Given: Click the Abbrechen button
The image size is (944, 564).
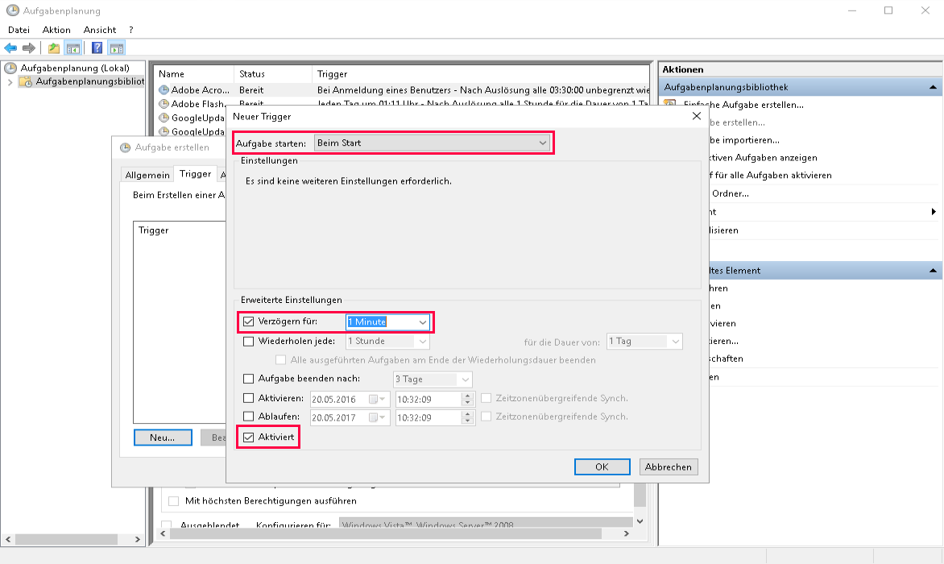Looking at the screenshot, I should coord(668,467).
